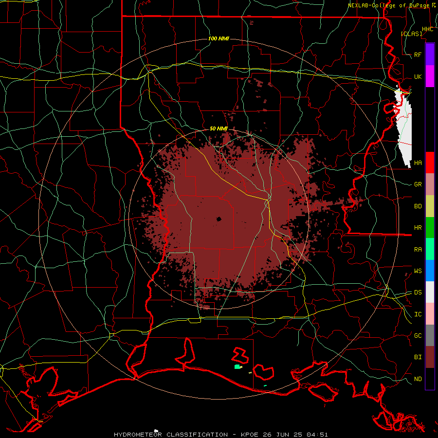Image resolution: width=438 pixels, height=438 pixels.
Task: Click the black radar site dot
Action: pos(219,219)
